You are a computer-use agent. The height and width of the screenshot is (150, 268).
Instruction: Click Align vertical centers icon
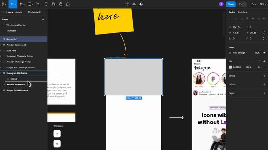tap(253, 18)
